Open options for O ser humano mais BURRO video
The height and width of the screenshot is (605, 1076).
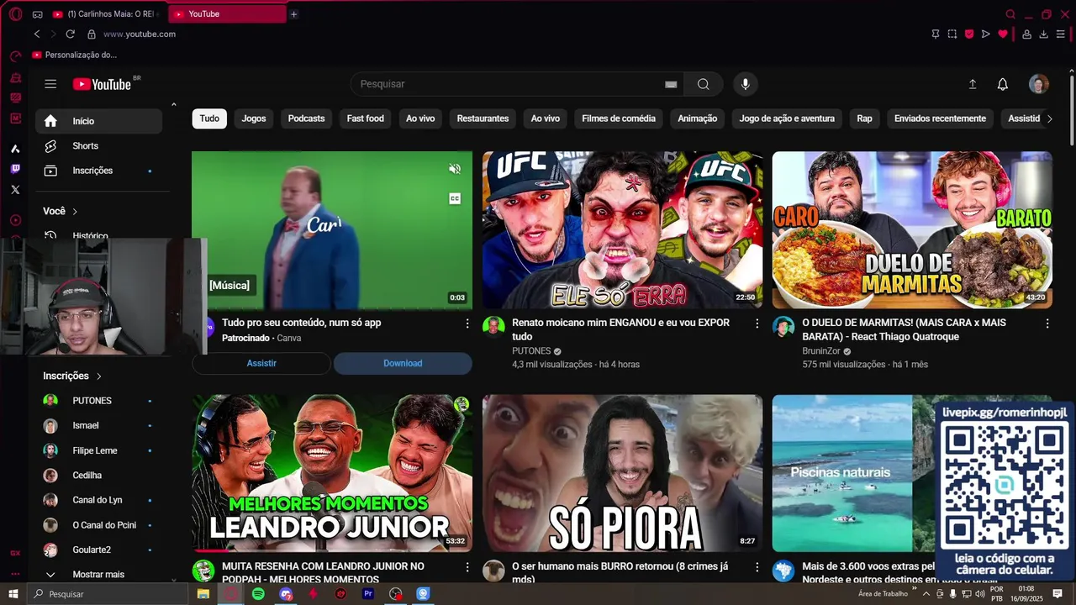(x=757, y=567)
